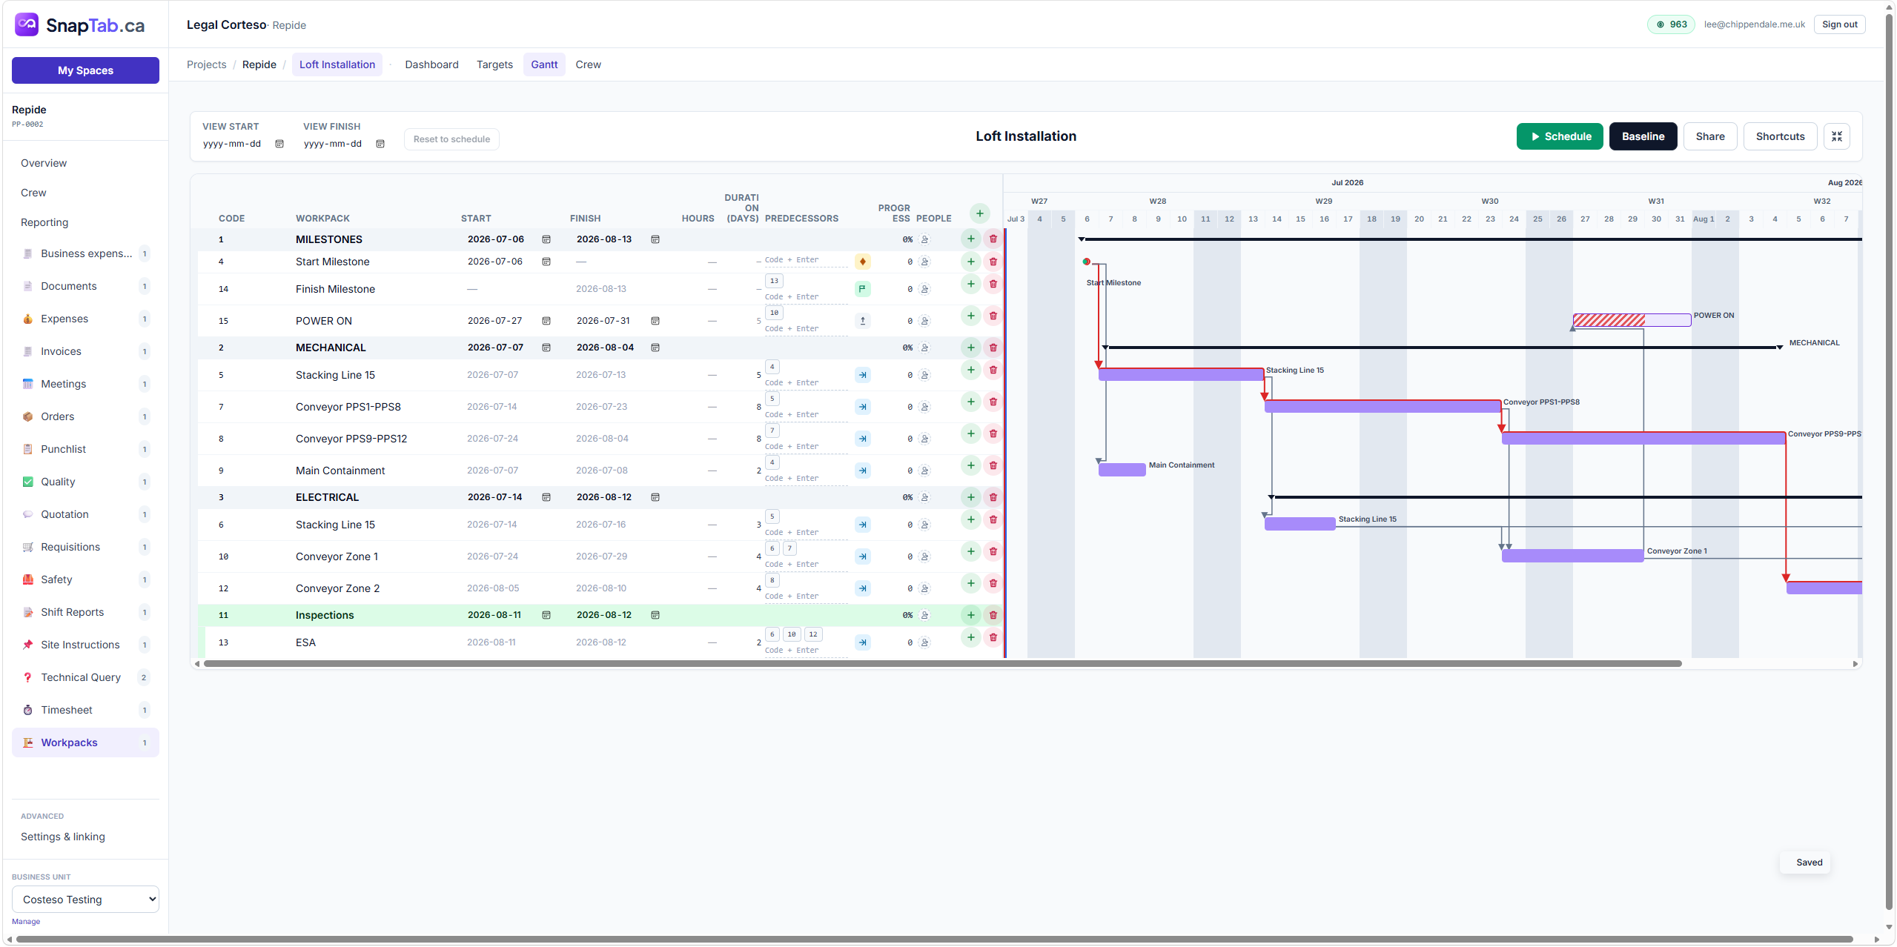
Task: Click the Conveyor PPS1-PPS8 Gantt bar
Action: [1383, 406]
